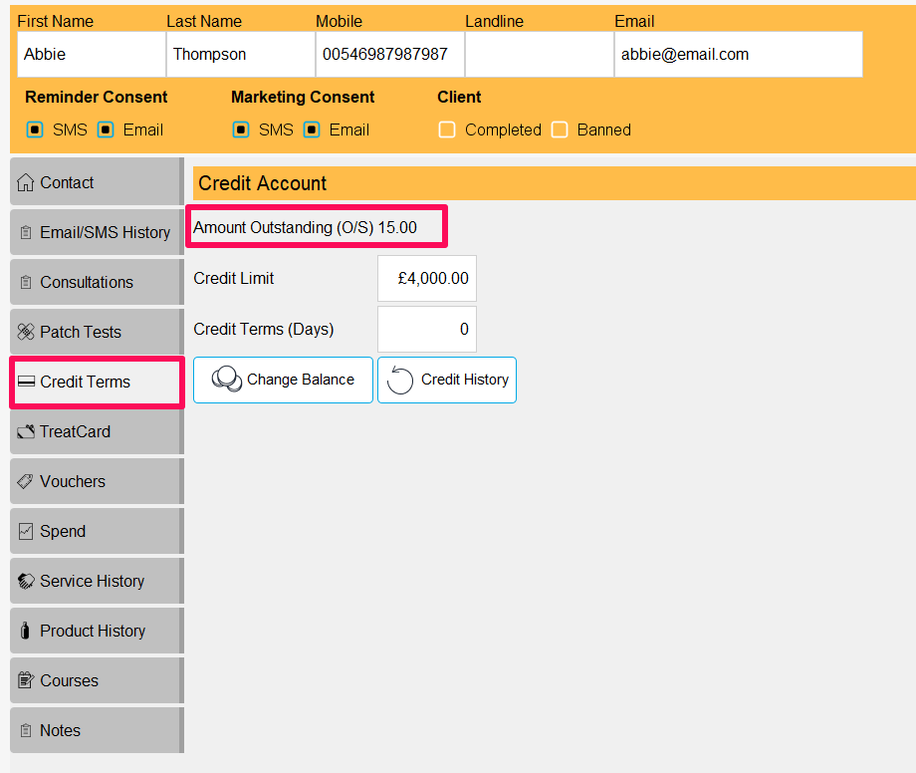916x773 pixels.
Task: Click the Credit Terms (Days) field
Action: 427,329
